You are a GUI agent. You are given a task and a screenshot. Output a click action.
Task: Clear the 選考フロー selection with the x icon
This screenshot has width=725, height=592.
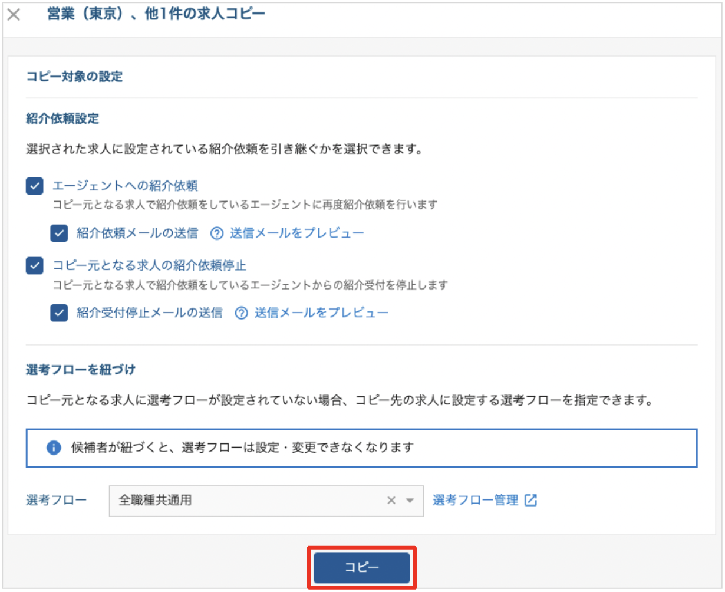(x=391, y=501)
